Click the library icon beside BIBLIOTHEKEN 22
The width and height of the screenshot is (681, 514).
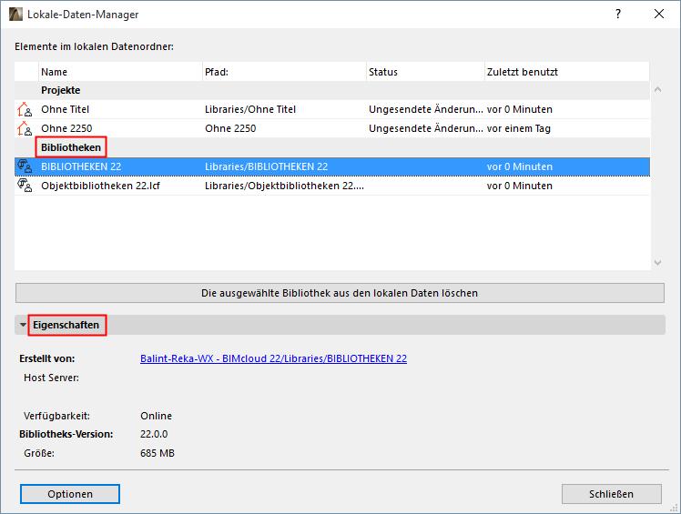[25, 166]
